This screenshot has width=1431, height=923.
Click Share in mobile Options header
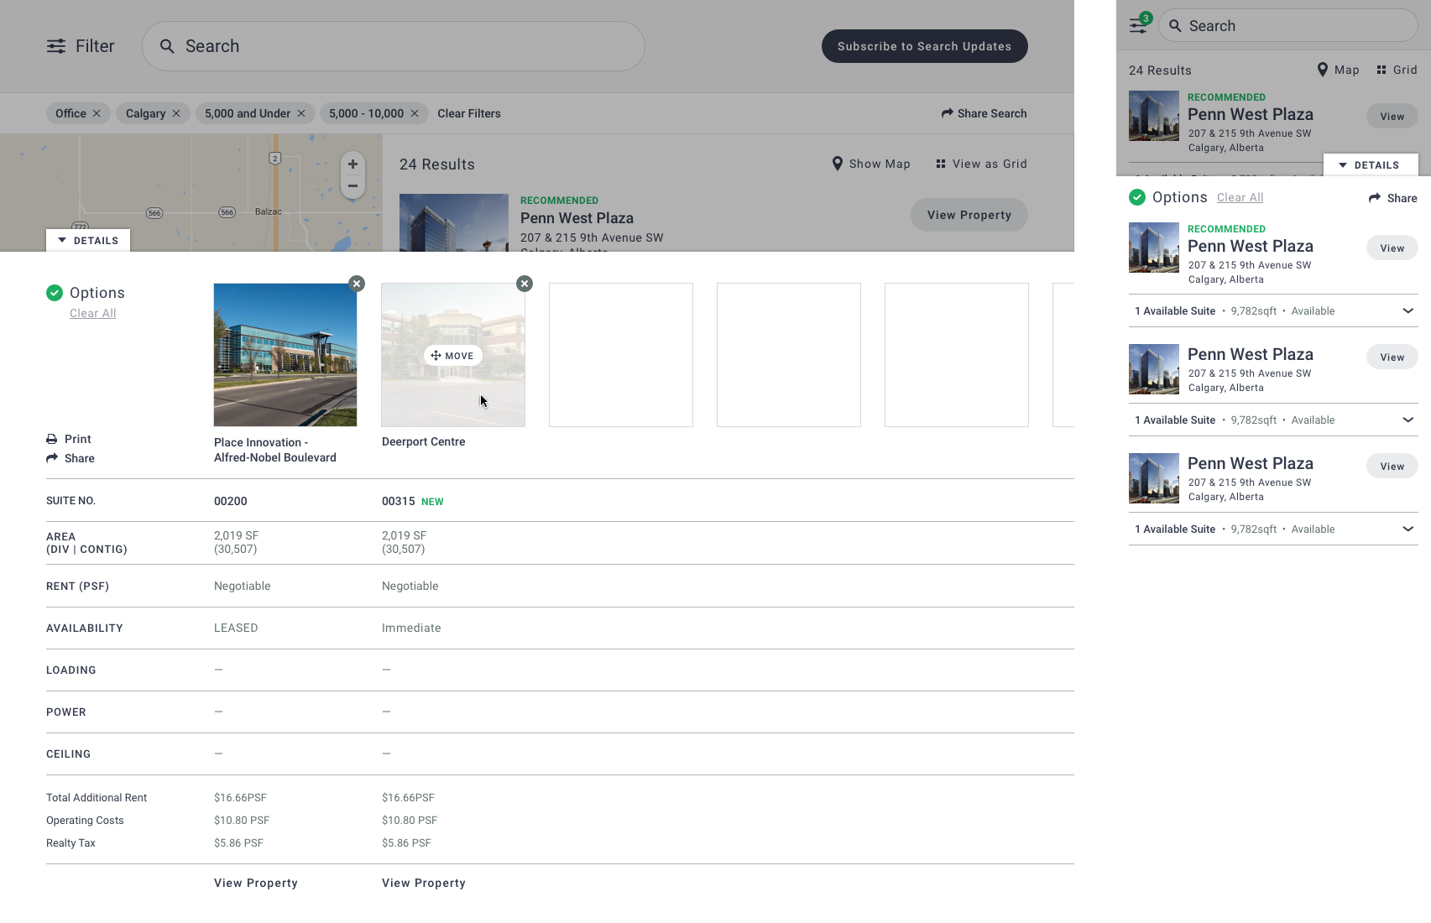[1393, 198]
